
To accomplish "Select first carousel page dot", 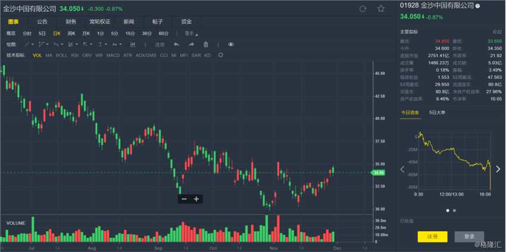I will pos(448,210).
